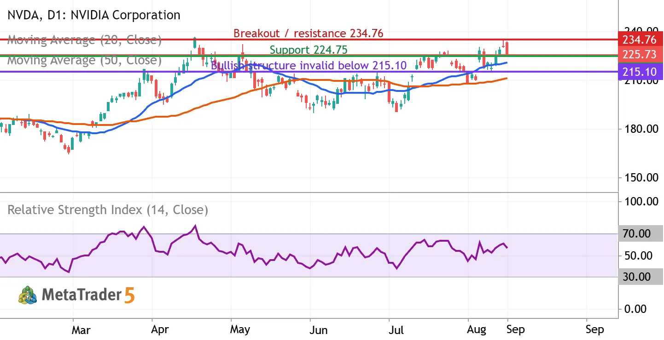Click the Breakout / resistance 234.76 label
Image resolution: width=664 pixels, height=340 pixels.
click(308, 33)
